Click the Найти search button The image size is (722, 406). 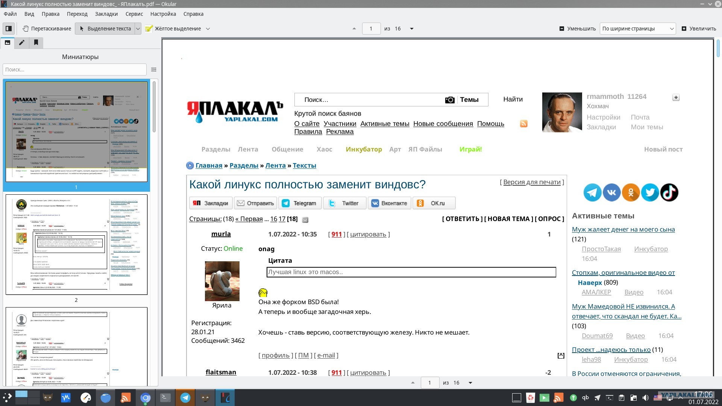coord(513,99)
